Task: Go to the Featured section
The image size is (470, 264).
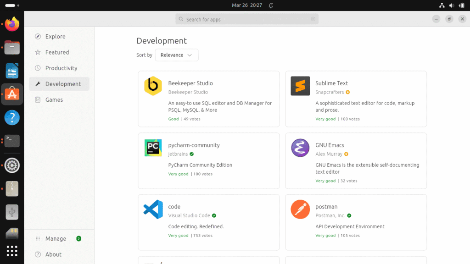Action: [x=59, y=52]
